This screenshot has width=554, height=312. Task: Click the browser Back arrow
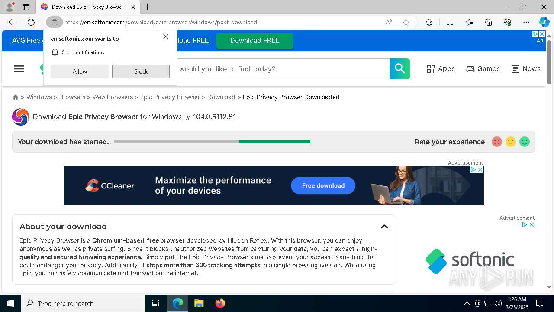pyautogui.click(x=12, y=22)
